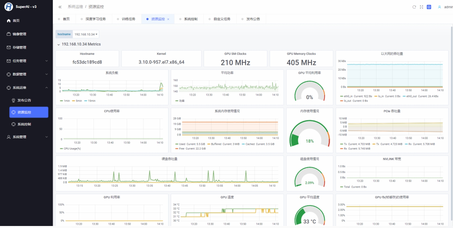This screenshot has width=453, height=228.
Task: Switch to the 深度学习任务 tab
Action: [x=94, y=19]
